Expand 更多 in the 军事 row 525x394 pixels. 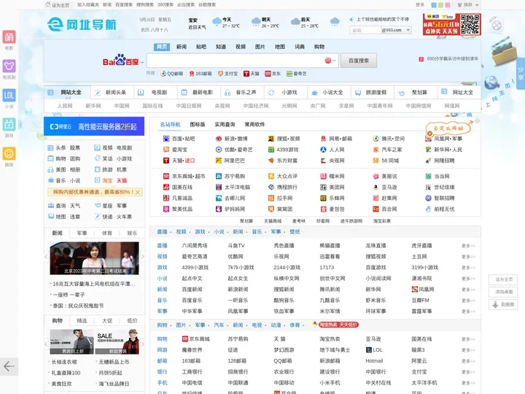[468, 312]
